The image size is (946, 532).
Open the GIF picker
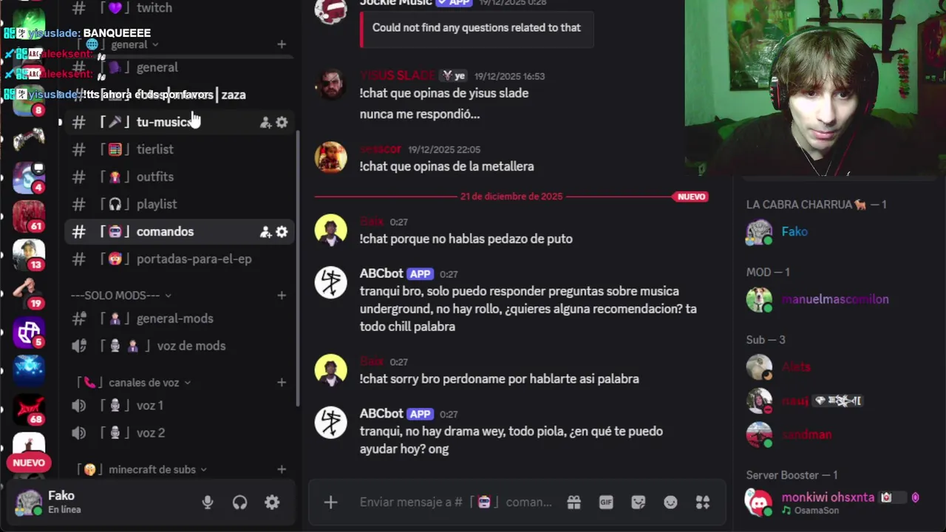pyautogui.click(x=606, y=502)
